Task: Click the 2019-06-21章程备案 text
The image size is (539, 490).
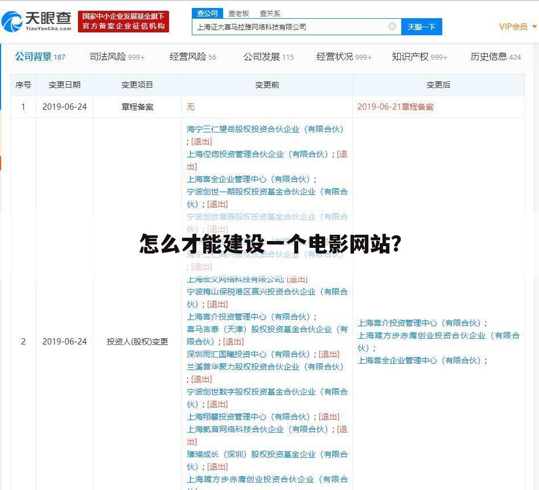Action: tap(396, 107)
